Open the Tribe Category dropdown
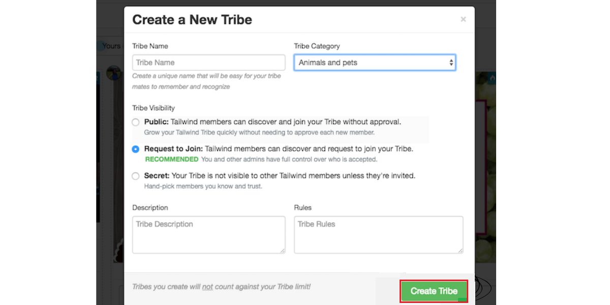The height and width of the screenshot is (305, 610). click(x=374, y=63)
